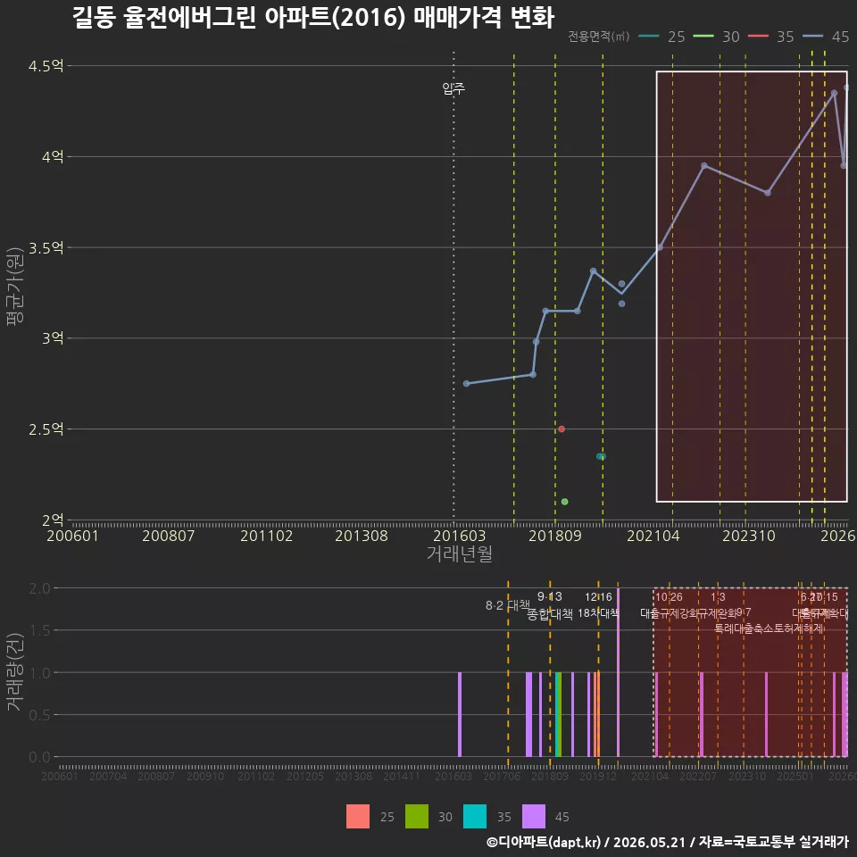
Task: Click the 특례대출축소토허제해제 annotation text
Action: [769, 628]
